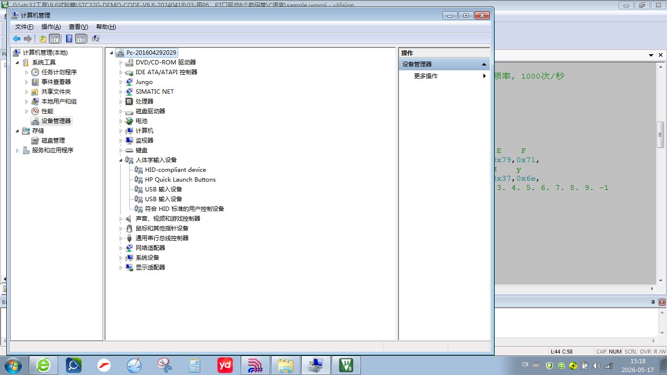Click the blue Back arrow in the toolbar
The width and height of the screenshot is (667, 375).
pyautogui.click(x=17, y=39)
